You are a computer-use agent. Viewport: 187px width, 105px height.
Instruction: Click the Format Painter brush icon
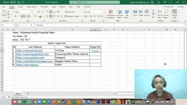point(8,17)
